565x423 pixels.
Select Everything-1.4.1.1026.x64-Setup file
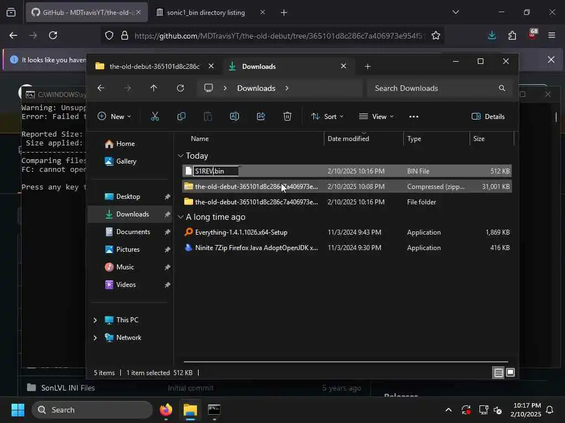pos(347,232)
